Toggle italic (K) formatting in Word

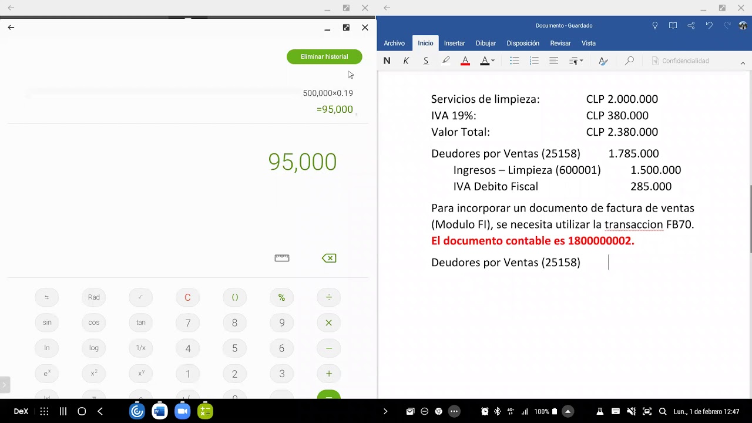[x=406, y=61]
